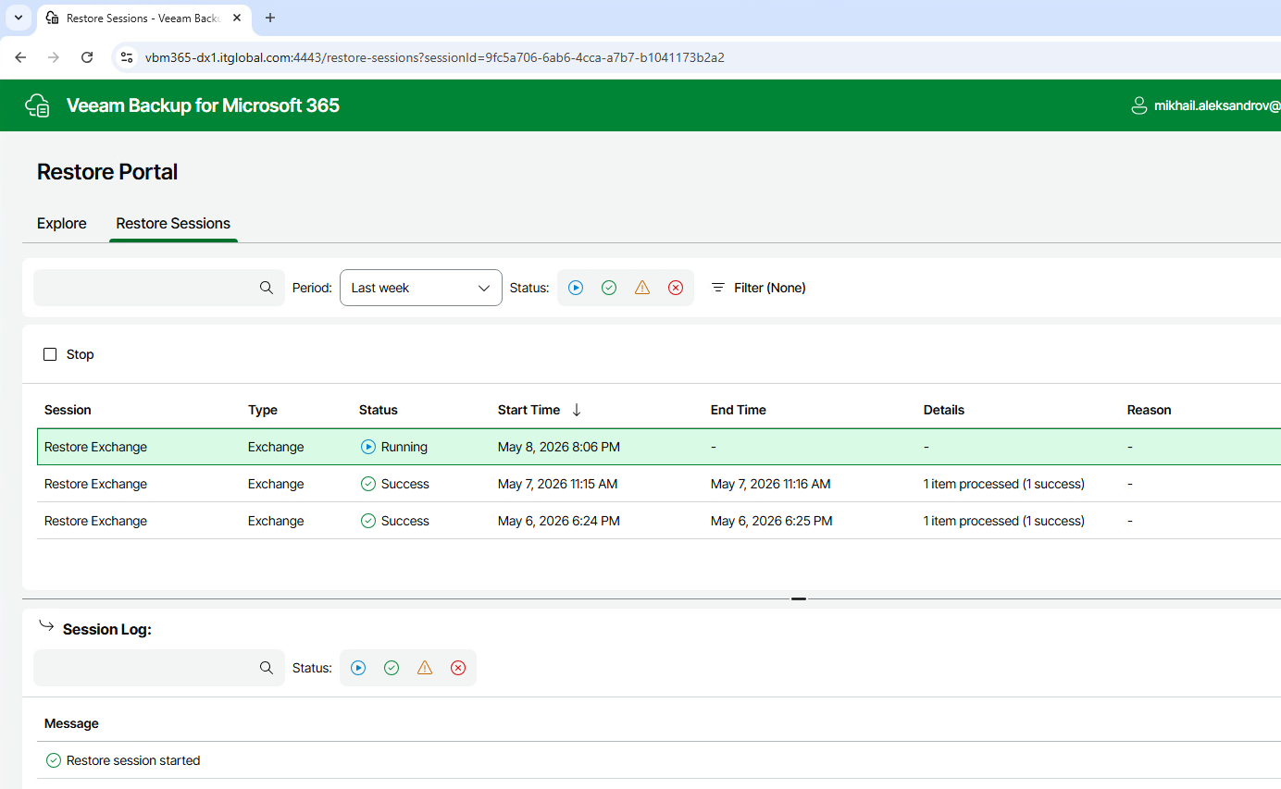Filter sessions by Success status icon
This screenshot has width=1281, height=789.
click(609, 288)
